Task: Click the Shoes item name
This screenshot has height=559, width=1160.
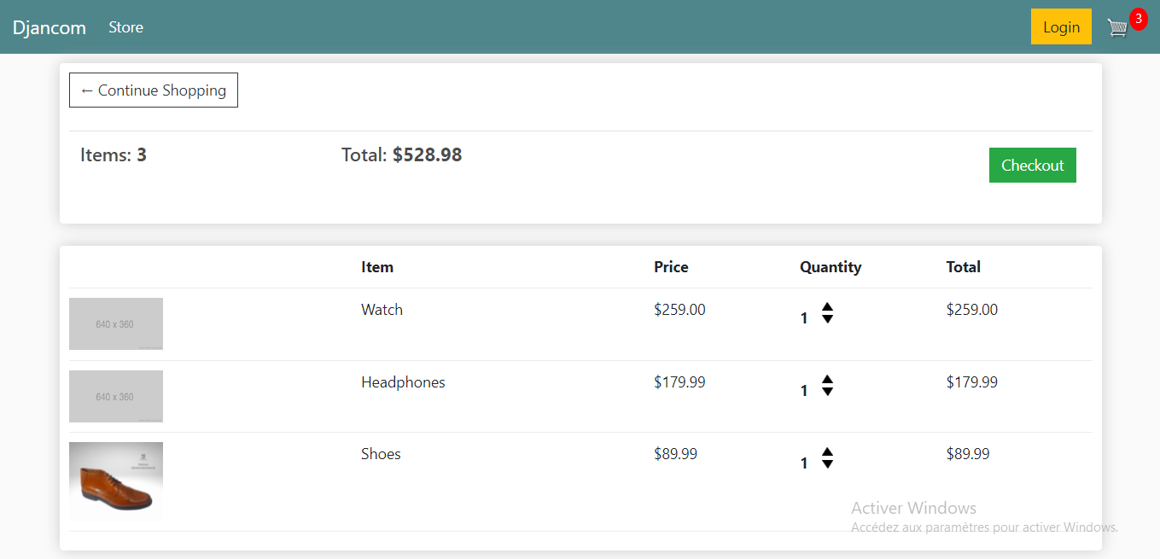Action: (381, 454)
